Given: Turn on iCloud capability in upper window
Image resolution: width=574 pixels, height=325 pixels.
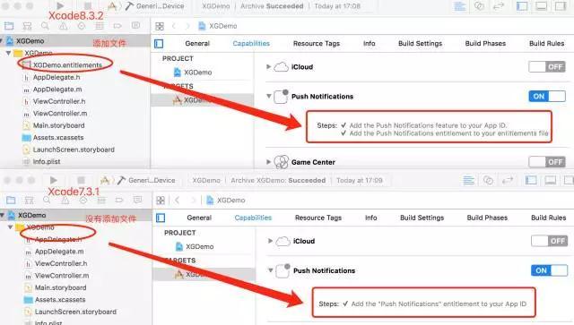Looking at the screenshot, I should pos(547,66).
